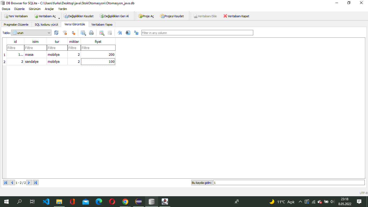Open Google Chrome from taskbar
The width and height of the screenshot is (368, 207).
click(x=125, y=202)
